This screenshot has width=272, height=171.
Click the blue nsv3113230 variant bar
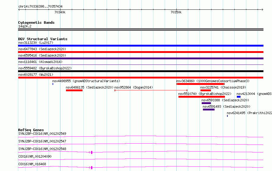[141, 46]
